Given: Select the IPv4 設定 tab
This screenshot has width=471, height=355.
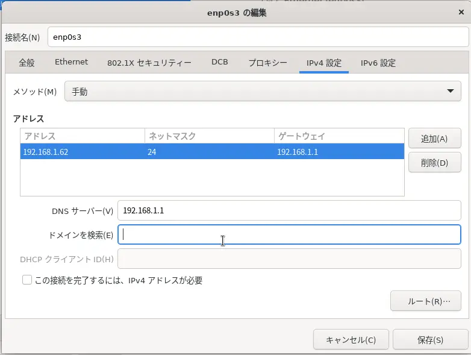Looking at the screenshot, I should 324,63.
